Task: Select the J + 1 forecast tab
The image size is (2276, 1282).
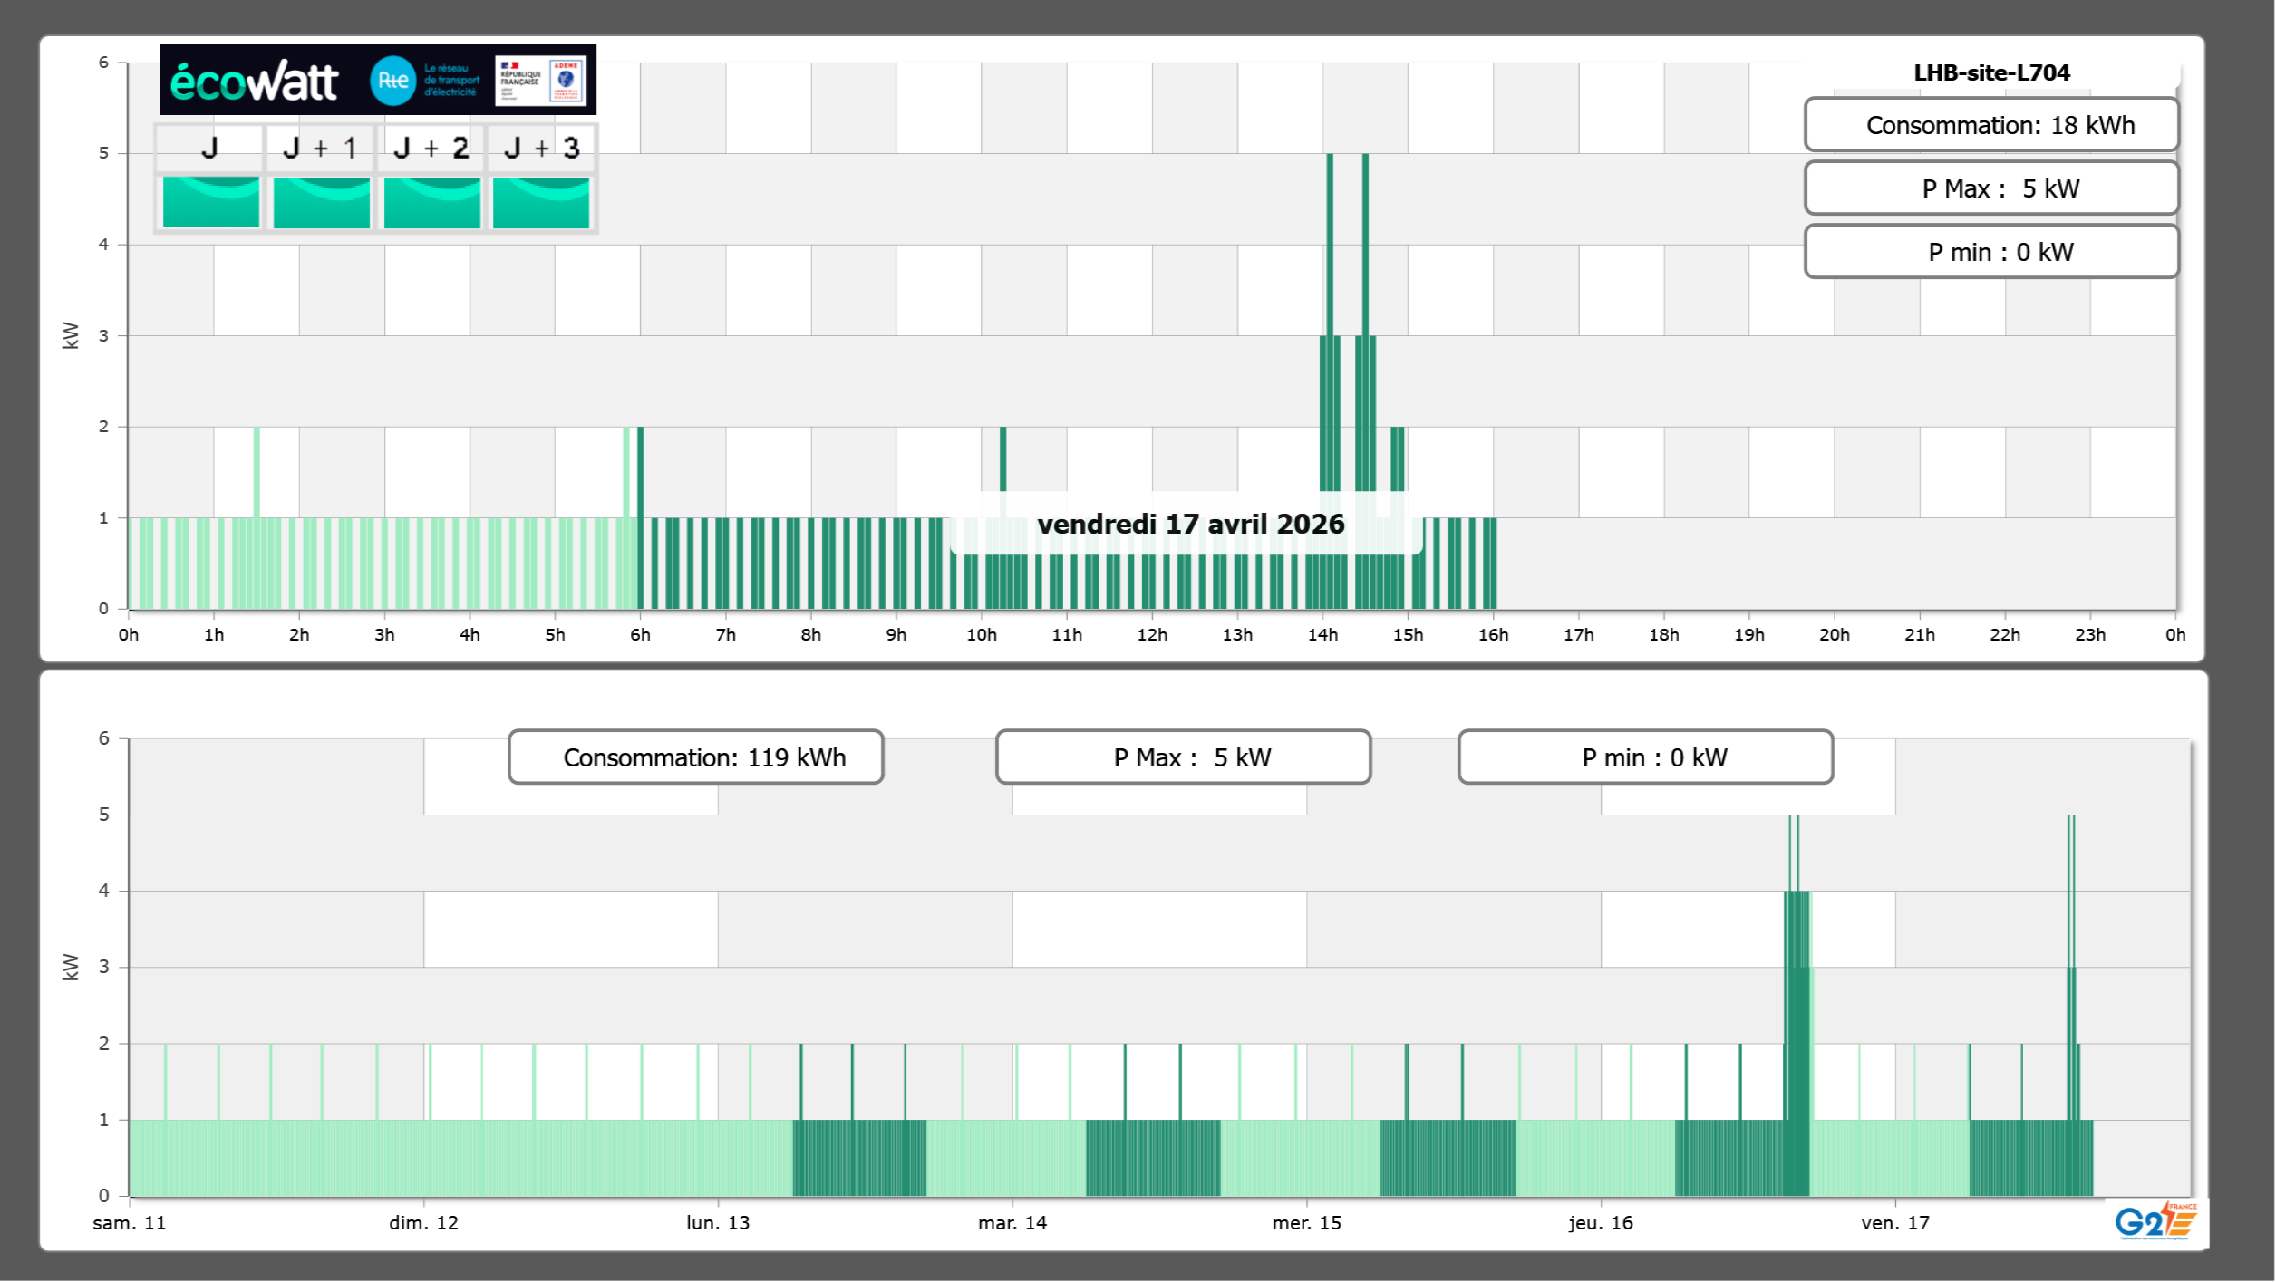Action: [320, 148]
